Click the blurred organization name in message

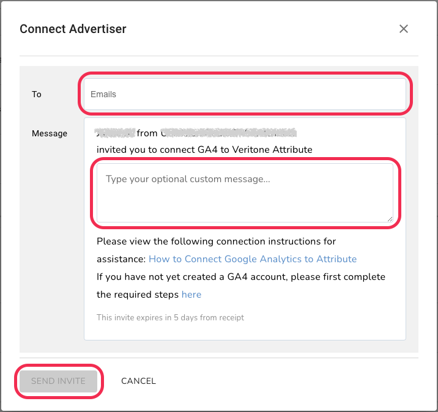coord(229,132)
